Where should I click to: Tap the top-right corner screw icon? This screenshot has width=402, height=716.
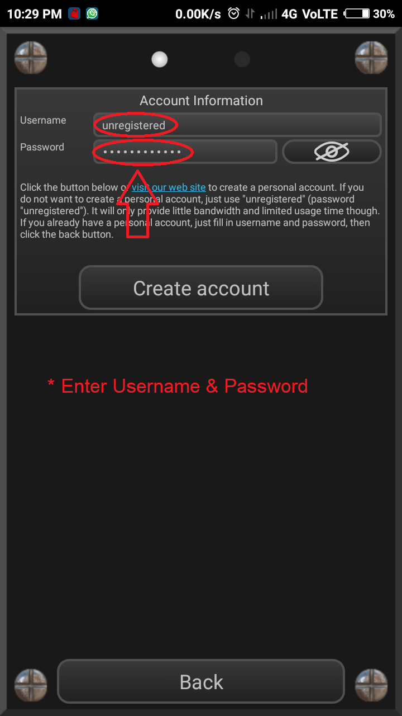(x=372, y=58)
